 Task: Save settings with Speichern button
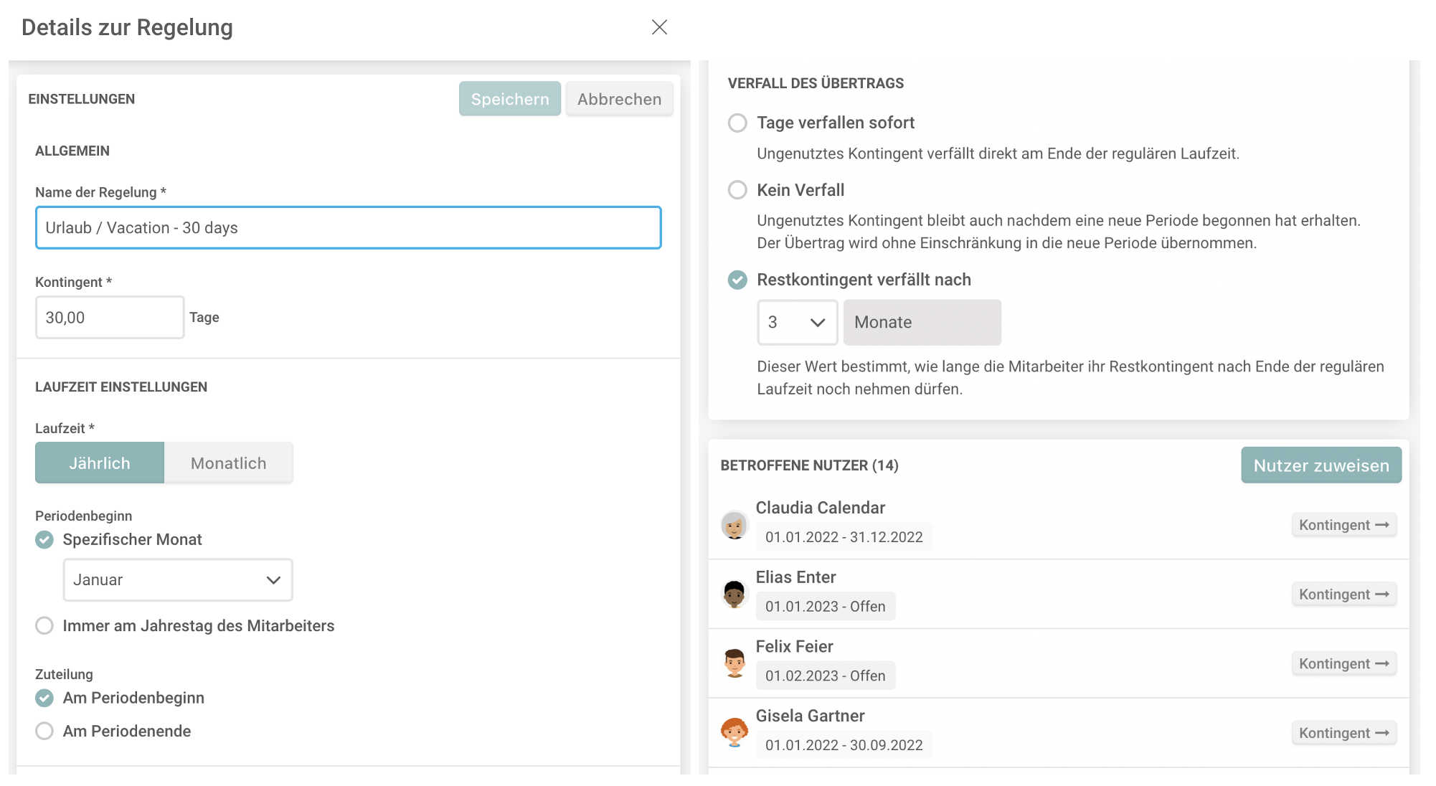pyautogui.click(x=510, y=99)
